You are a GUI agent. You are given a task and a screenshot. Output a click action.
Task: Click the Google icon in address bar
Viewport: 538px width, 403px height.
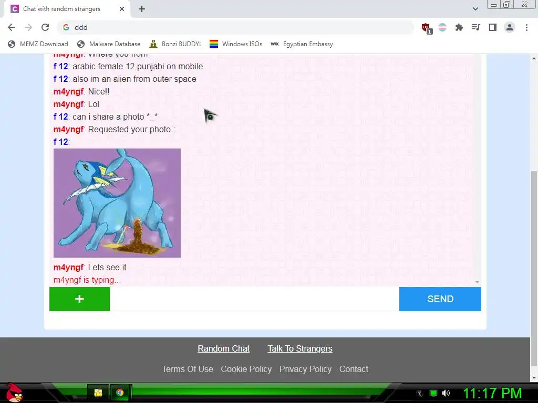[x=66, y=27]
